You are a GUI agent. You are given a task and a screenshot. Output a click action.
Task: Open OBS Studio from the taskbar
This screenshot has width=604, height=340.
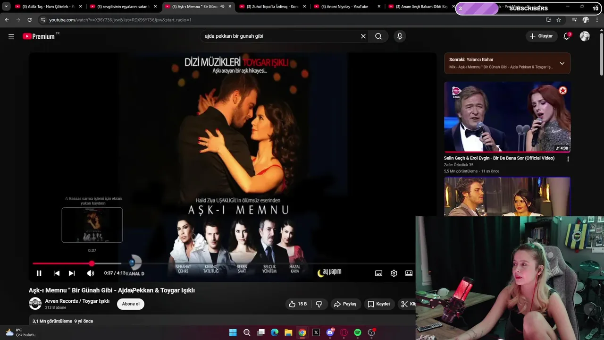pyautogui.click(x=371, y=332)
